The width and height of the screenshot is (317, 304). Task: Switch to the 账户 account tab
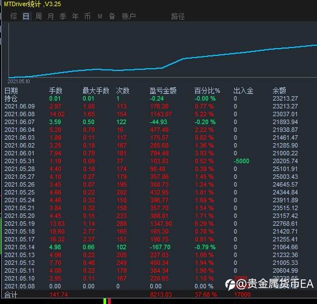point(129,16)
